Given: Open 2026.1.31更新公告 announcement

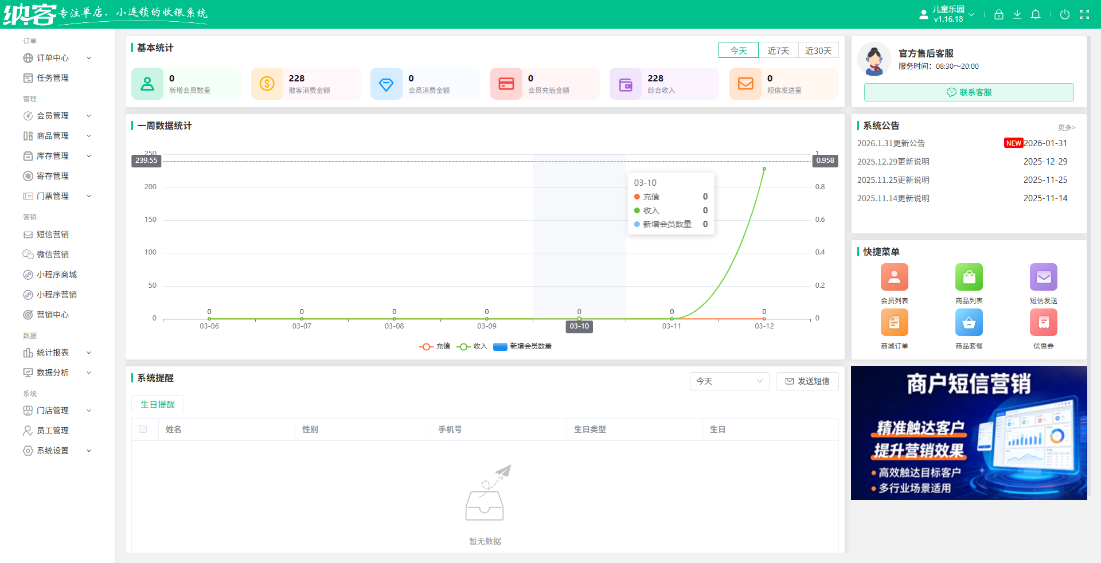Looking at the screenshot, I should 891,143.
